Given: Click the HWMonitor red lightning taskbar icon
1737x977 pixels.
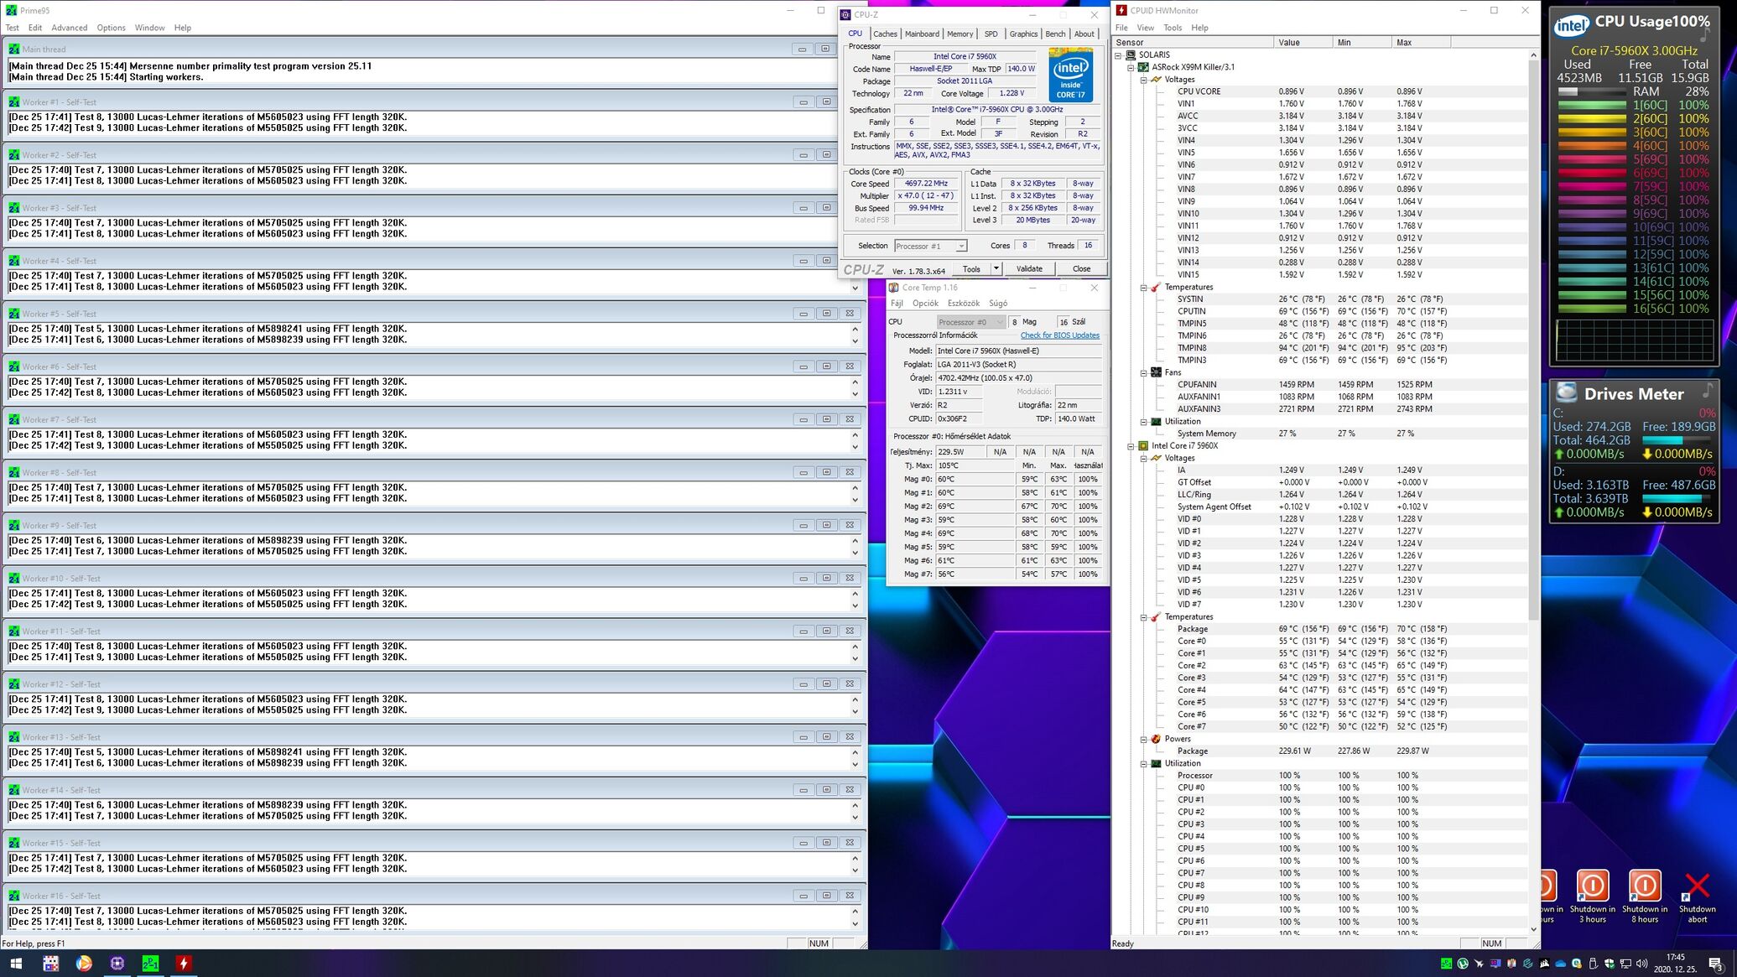Looking at the screenshot, I should point(184,964).
